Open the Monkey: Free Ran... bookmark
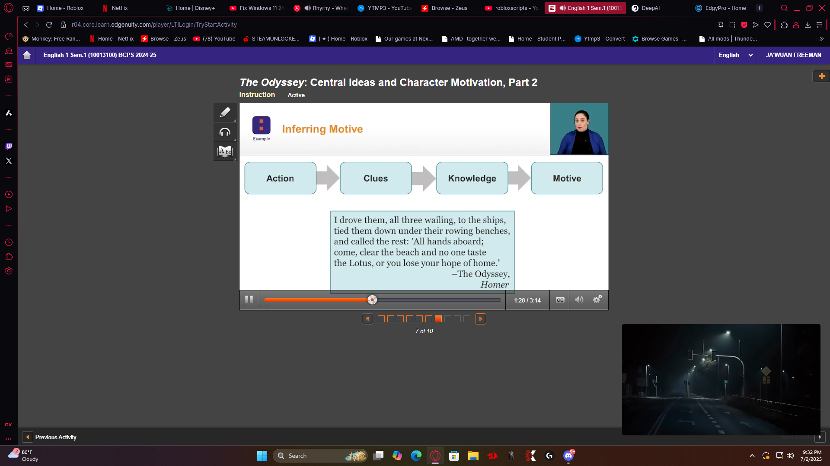 51,39
